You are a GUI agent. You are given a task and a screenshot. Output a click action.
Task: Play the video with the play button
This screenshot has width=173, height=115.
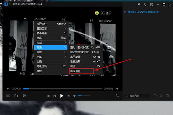(62, 96)
